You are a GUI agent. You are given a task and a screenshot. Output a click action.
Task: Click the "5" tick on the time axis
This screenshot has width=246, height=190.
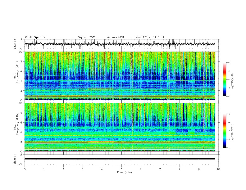[121, 169]
